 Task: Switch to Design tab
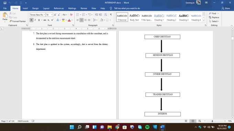click(35, 8)
